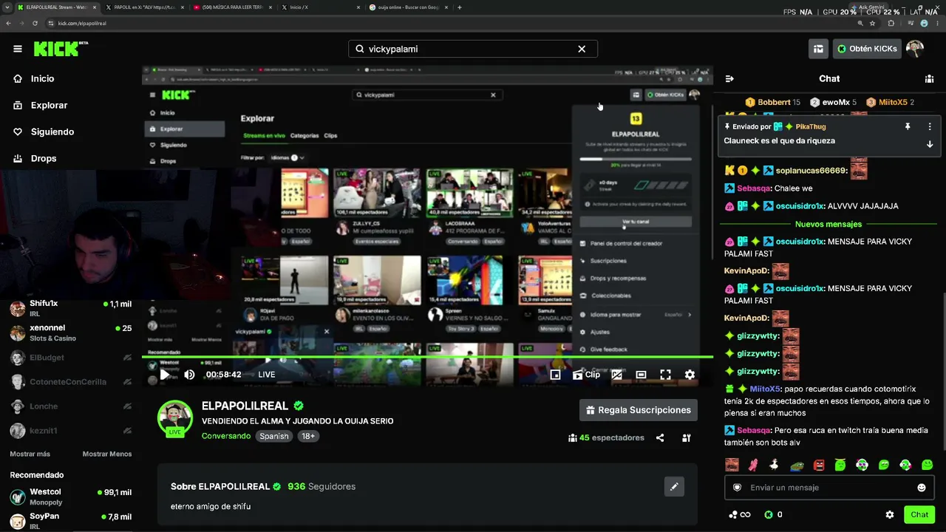Create a Clip of the stream

pos(586,375)
